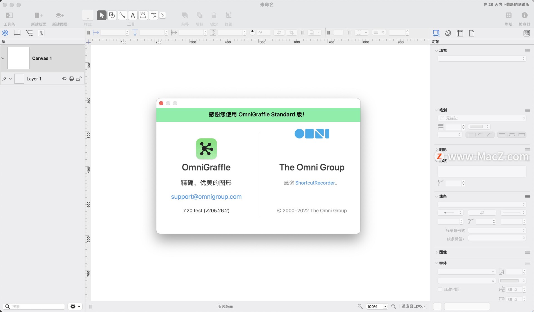Viewport: 534px width, 312px height.
Task: Toggle Layer 1 visibility eye
Action: point(64,79)
